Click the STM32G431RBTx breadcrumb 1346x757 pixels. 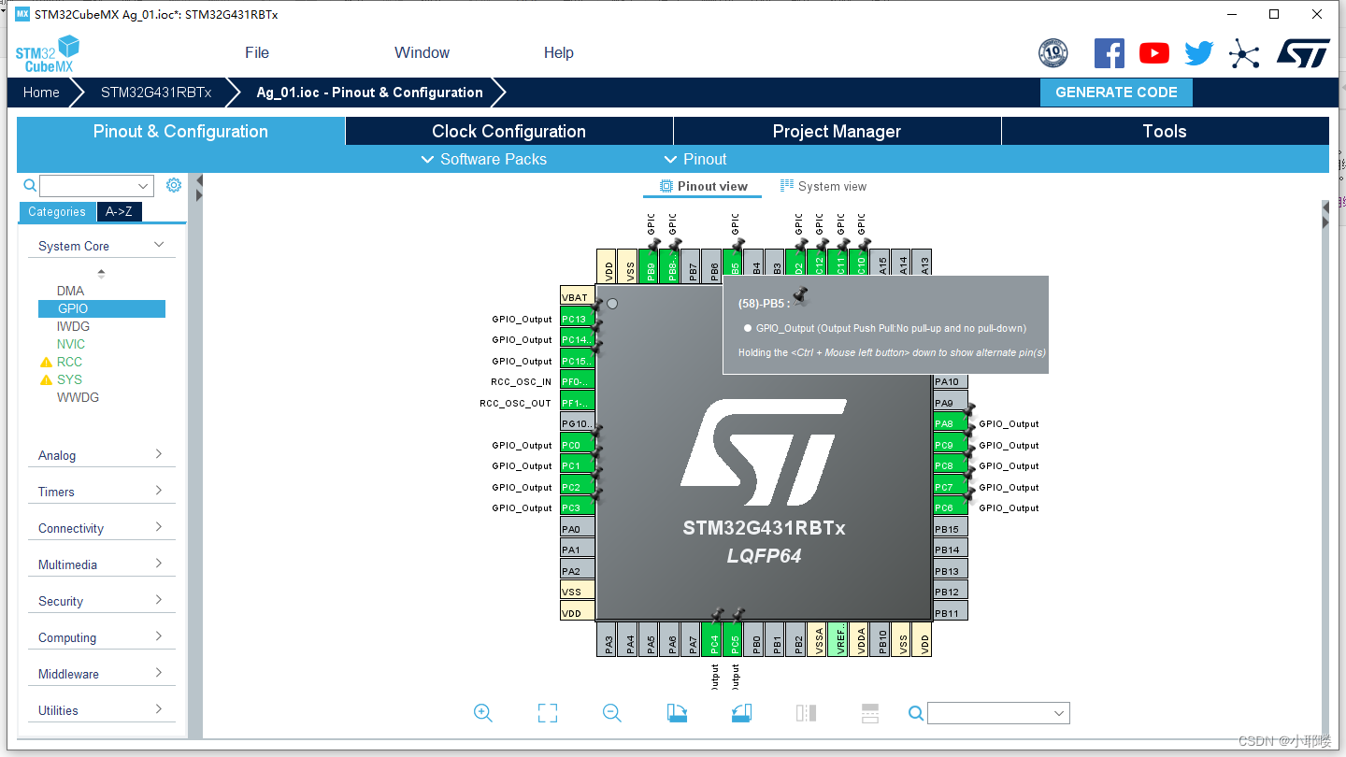[x=156, y=92]
